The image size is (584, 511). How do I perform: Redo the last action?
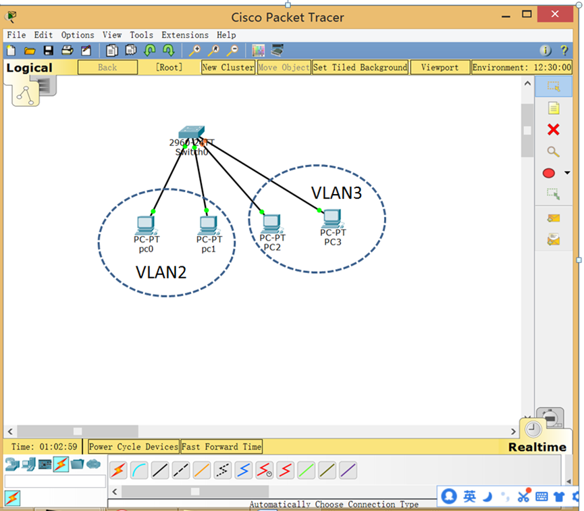point(169,50)
